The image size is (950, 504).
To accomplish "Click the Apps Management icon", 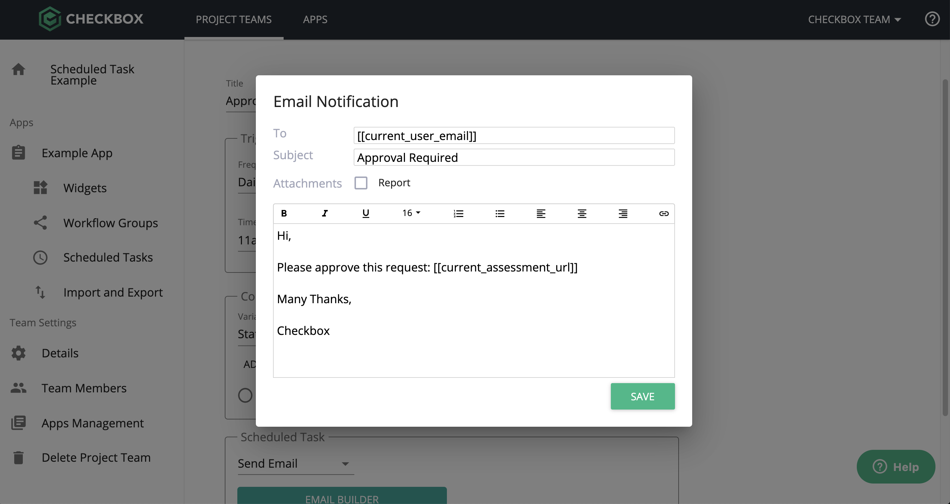I will pos(19,422).
